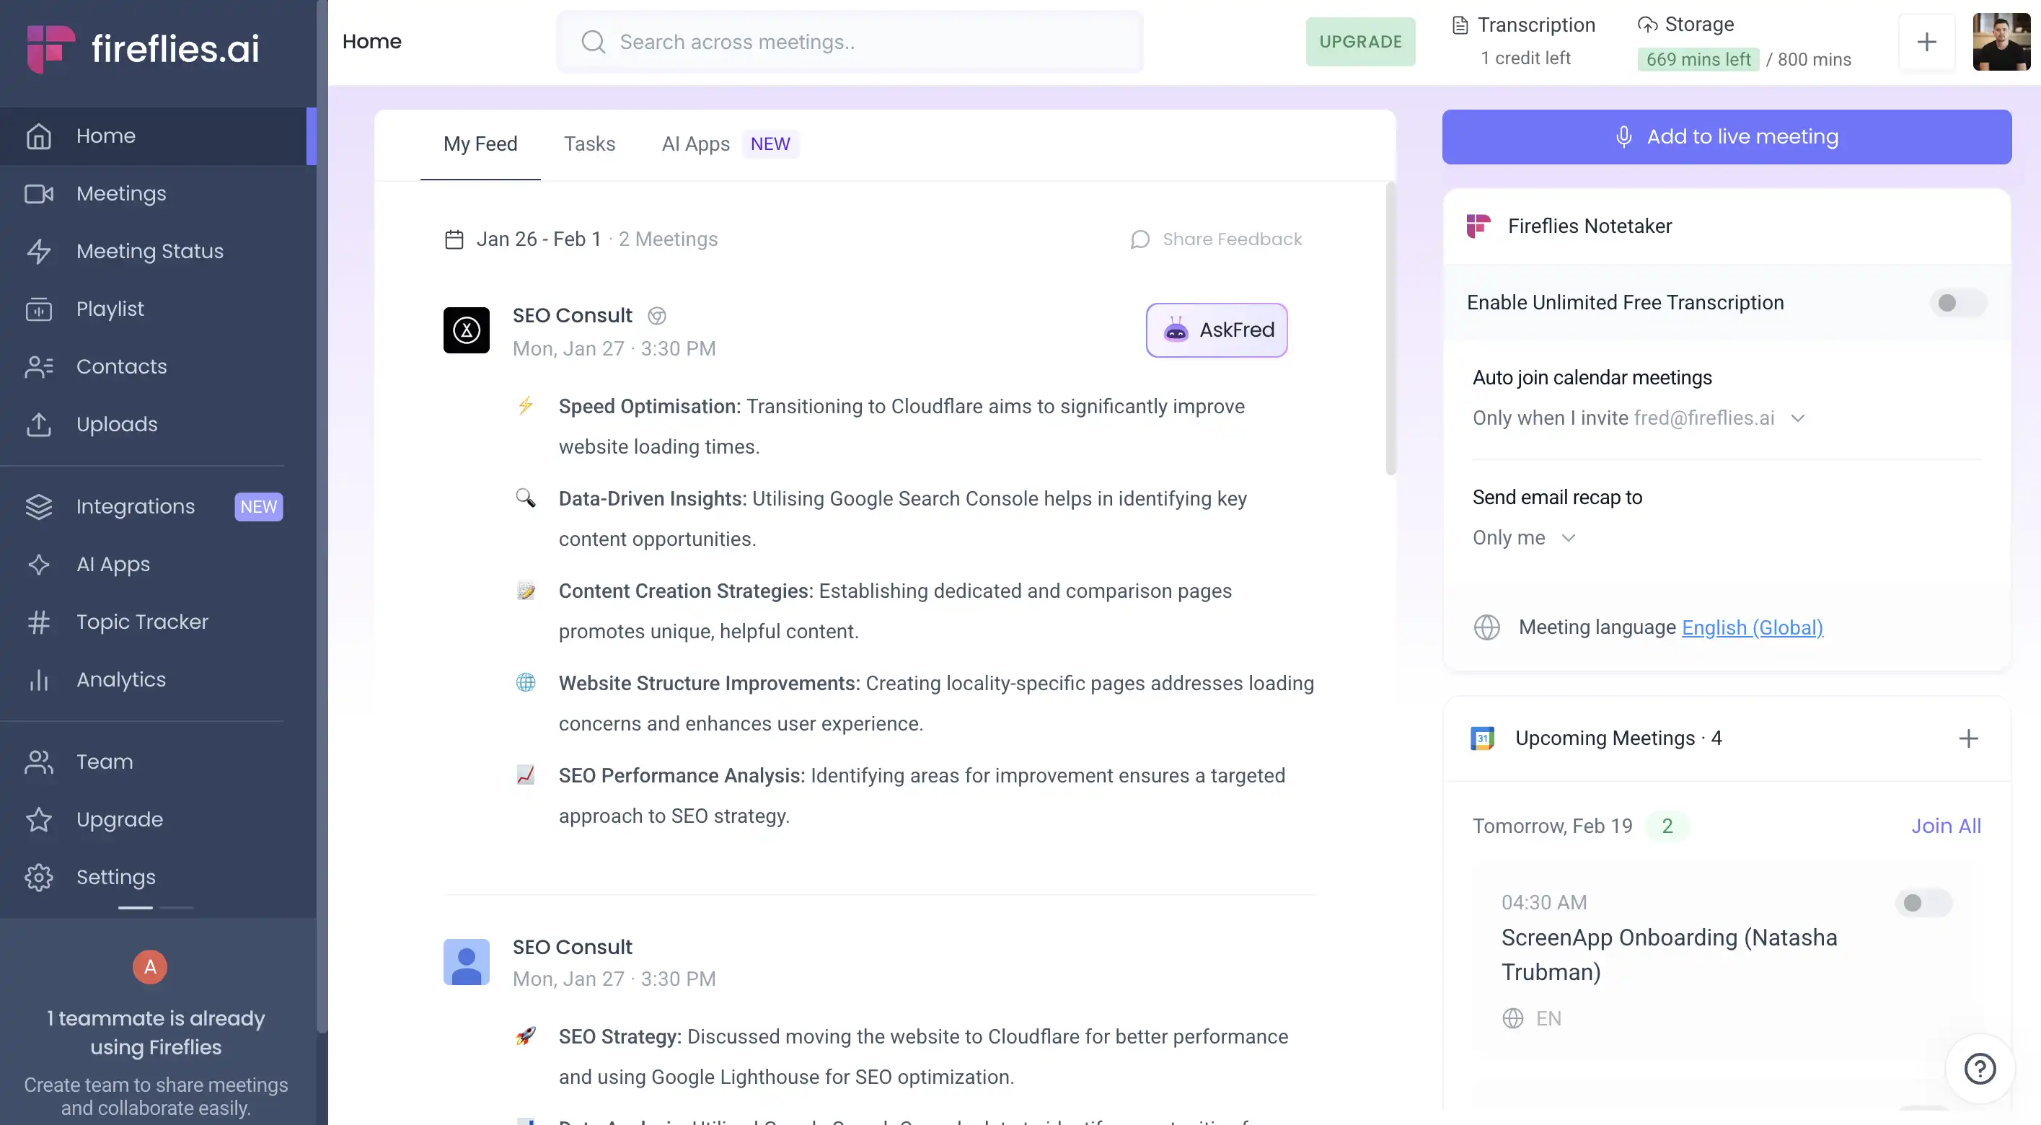The width and height of the screenshot is (2041, 1125).
Task: Switch to the Tasks tab
Action: (x=589, y=144)
